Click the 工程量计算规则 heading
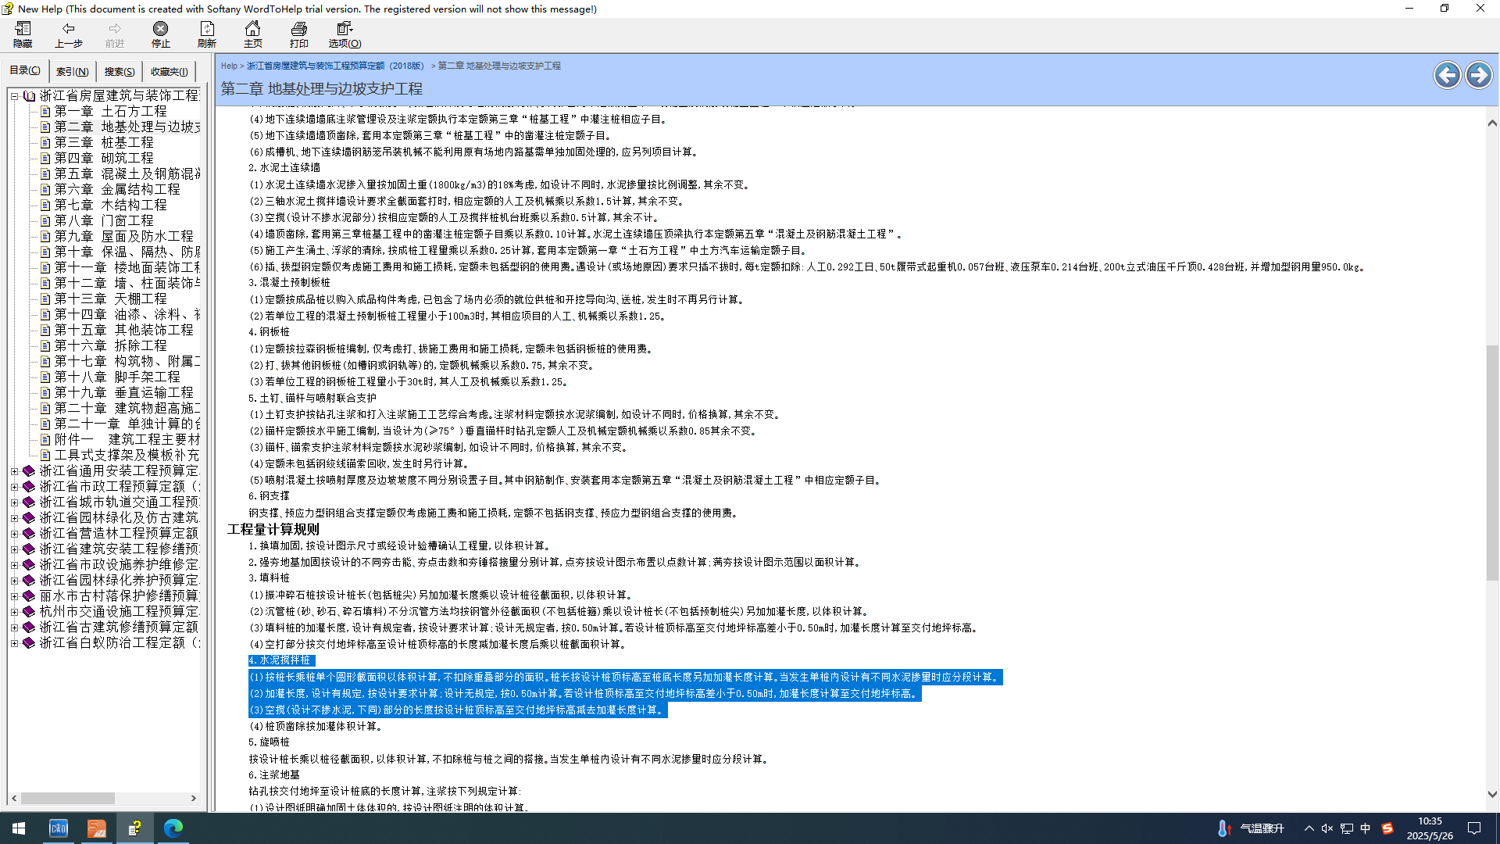Screen dimensions: 1500x844 coord(273,529)
